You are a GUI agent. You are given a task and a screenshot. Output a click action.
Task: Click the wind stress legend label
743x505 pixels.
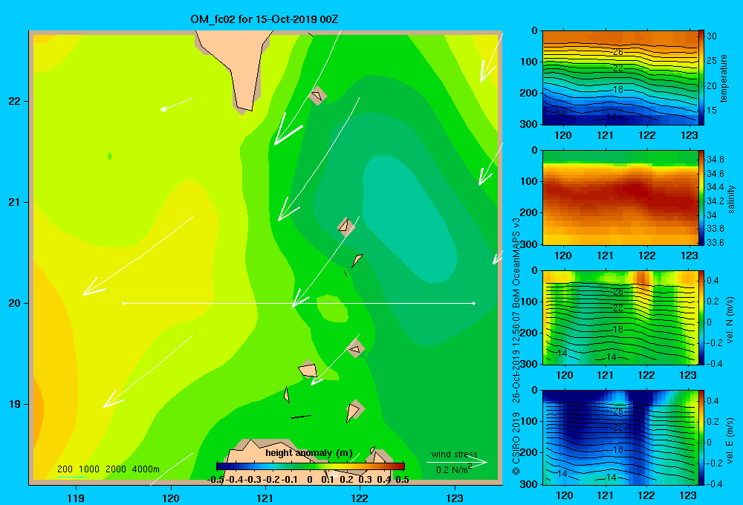coord(455,454)
